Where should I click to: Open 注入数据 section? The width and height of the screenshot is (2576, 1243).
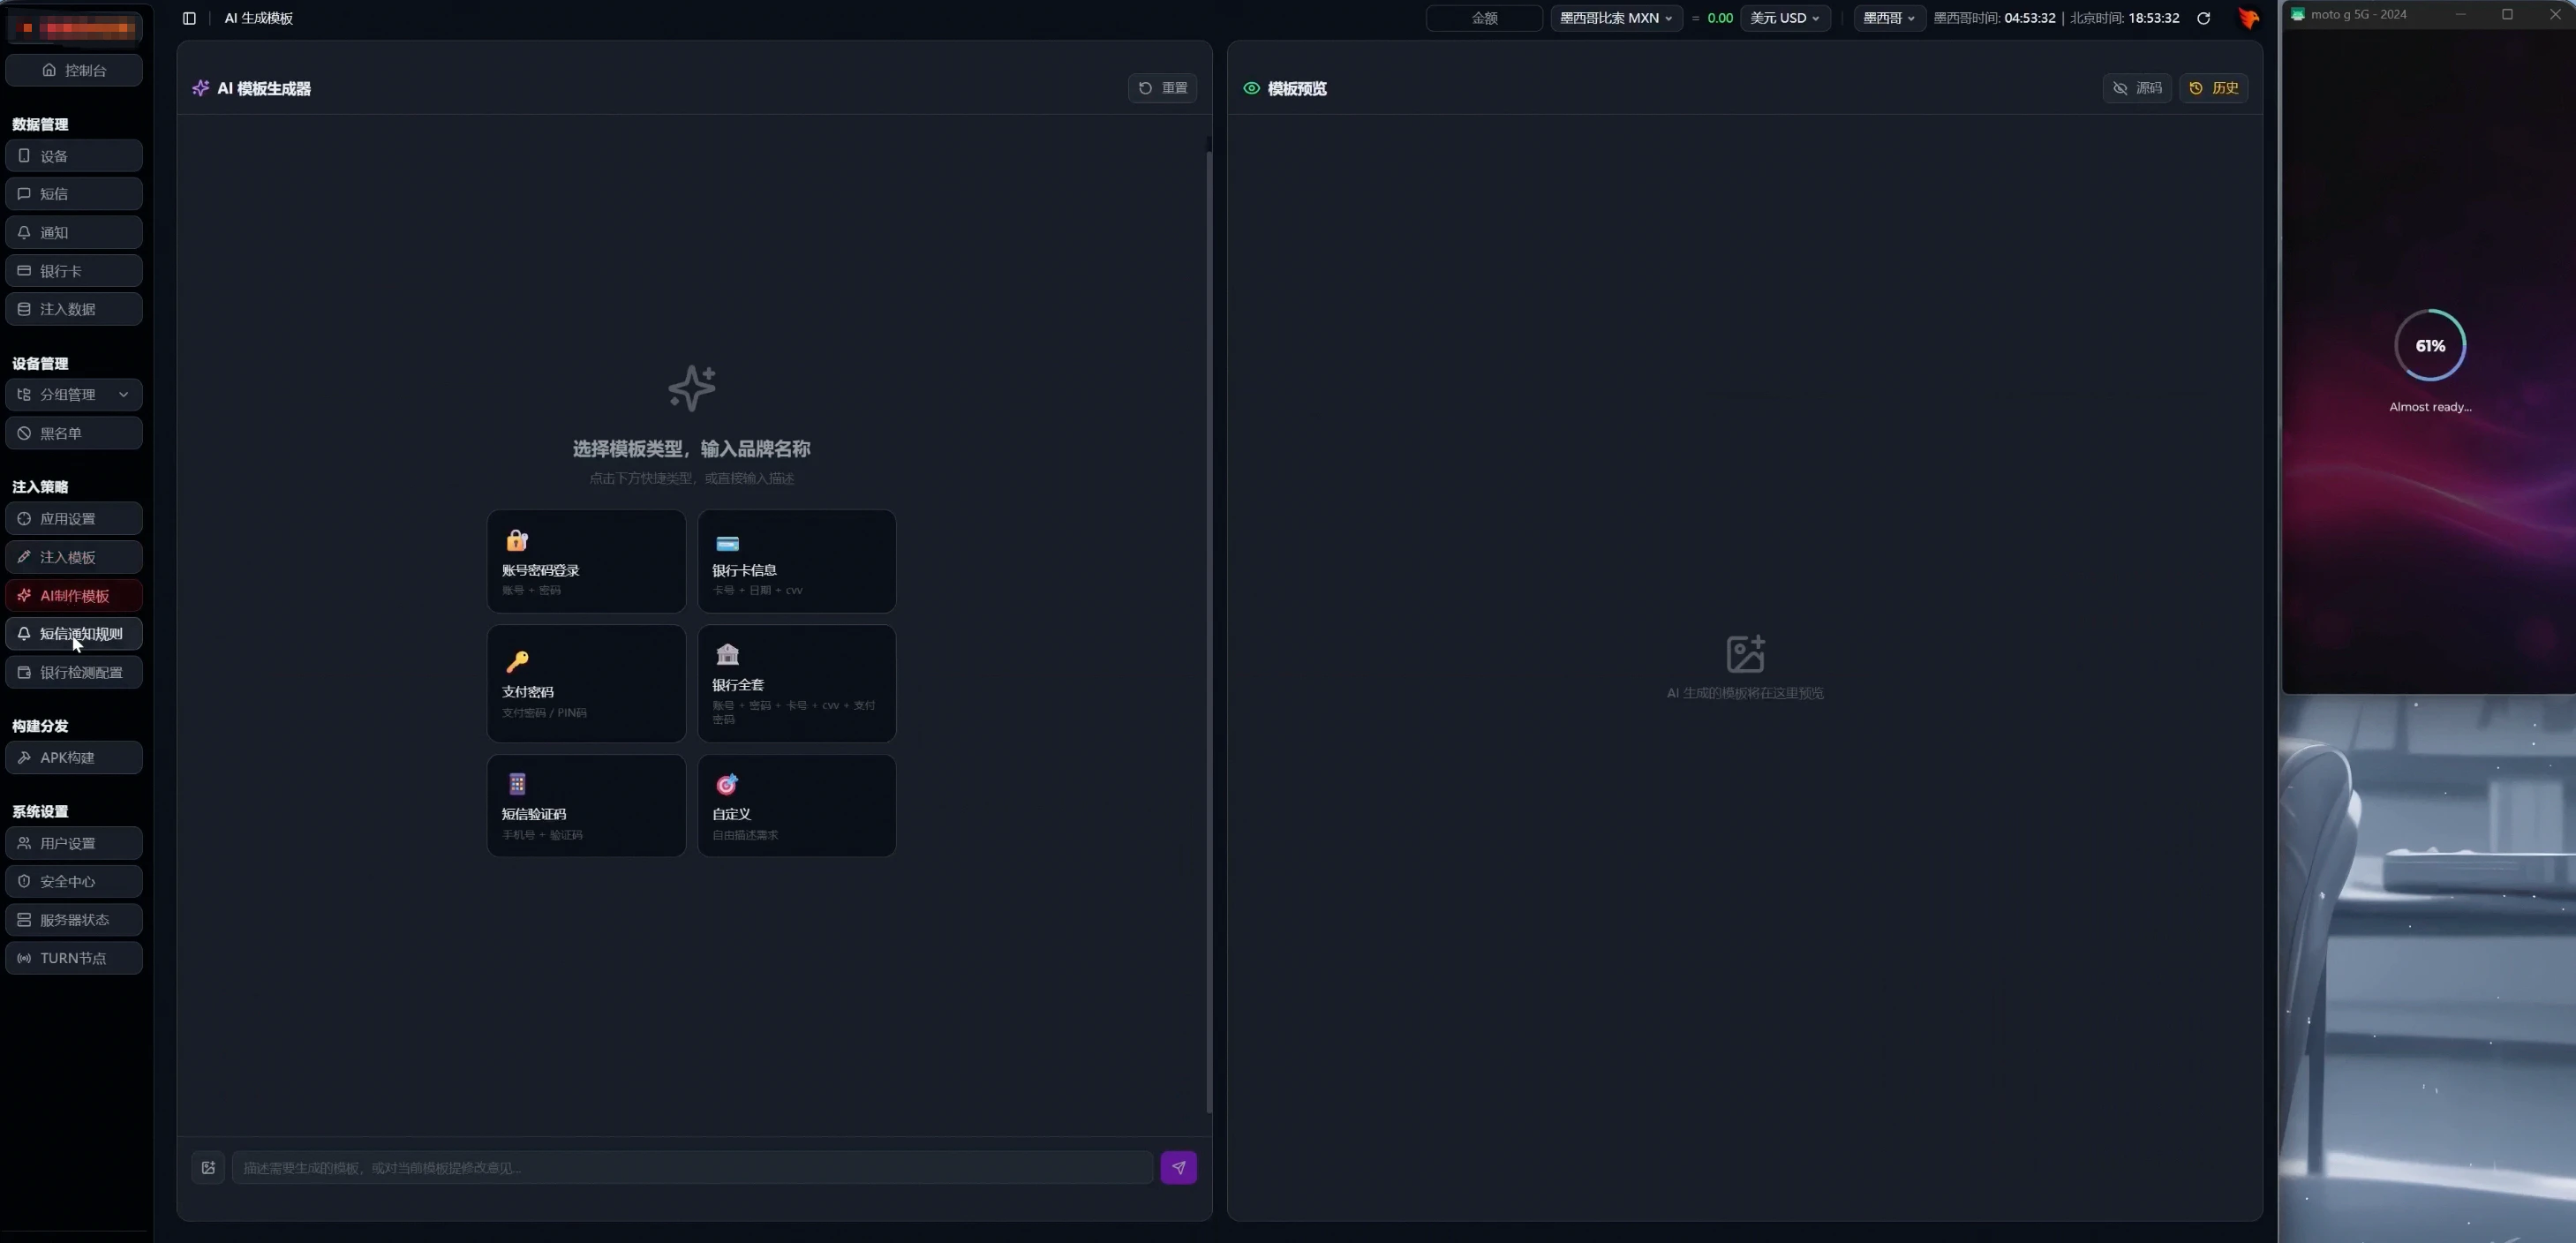pyautogui.click(x=74, y=309)
